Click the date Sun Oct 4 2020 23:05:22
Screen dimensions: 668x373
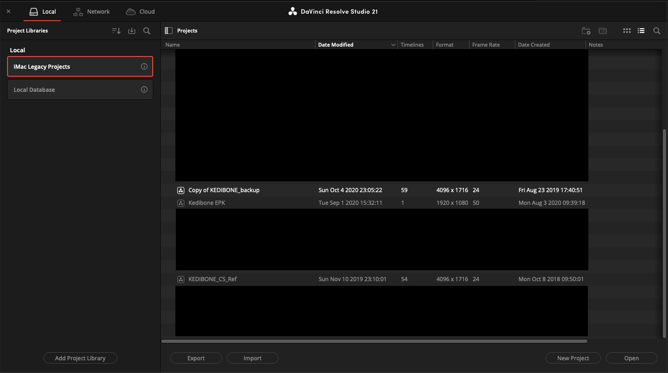pyautogui.click(x=350, y=190)
